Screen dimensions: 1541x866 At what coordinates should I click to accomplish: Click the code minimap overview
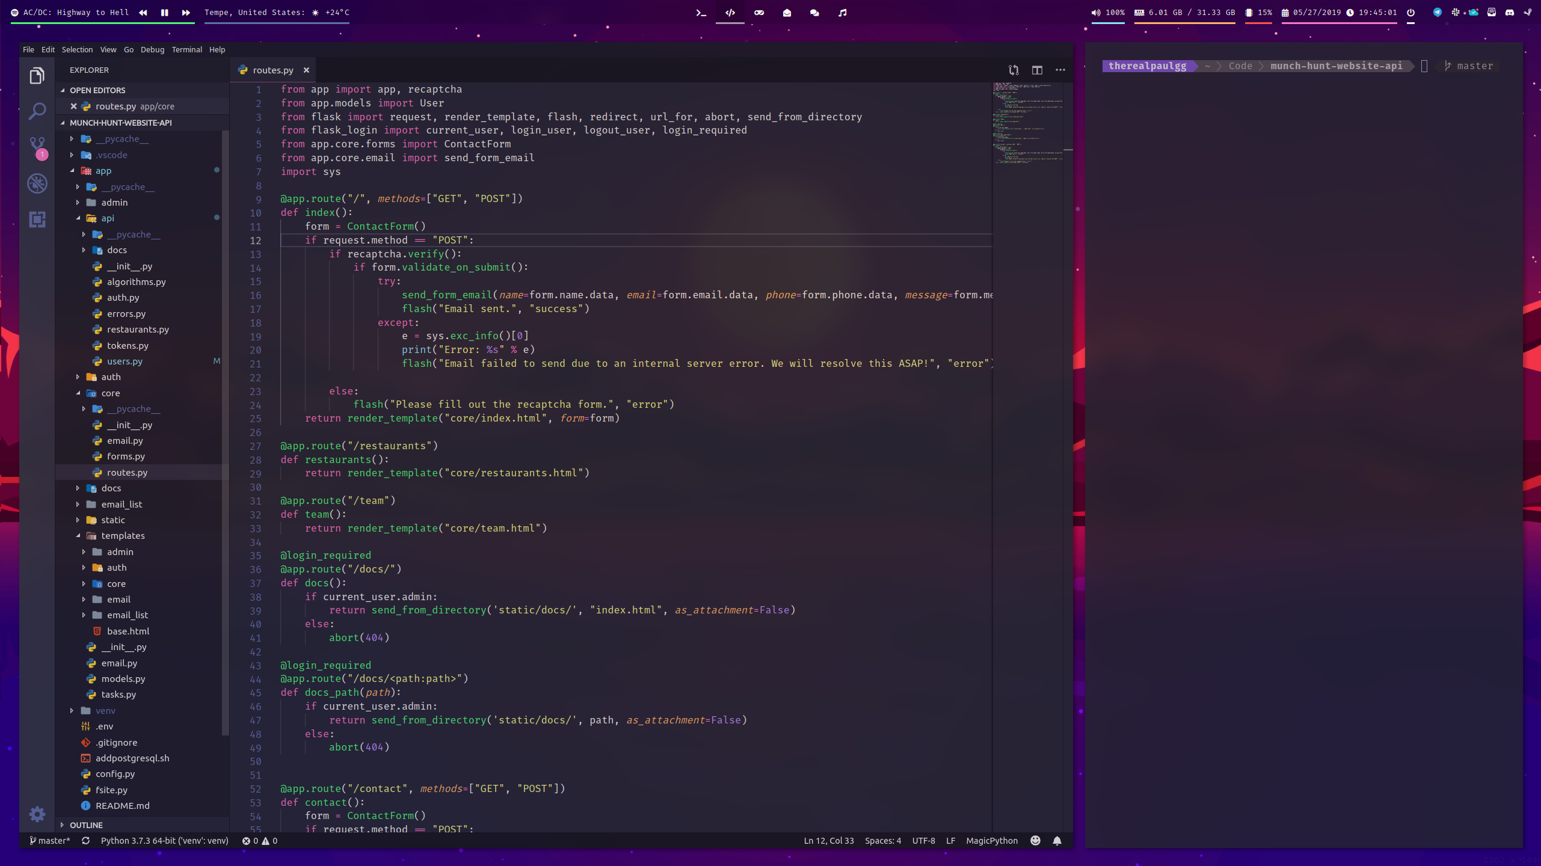pyautogui.click(x=1027, y=123)
